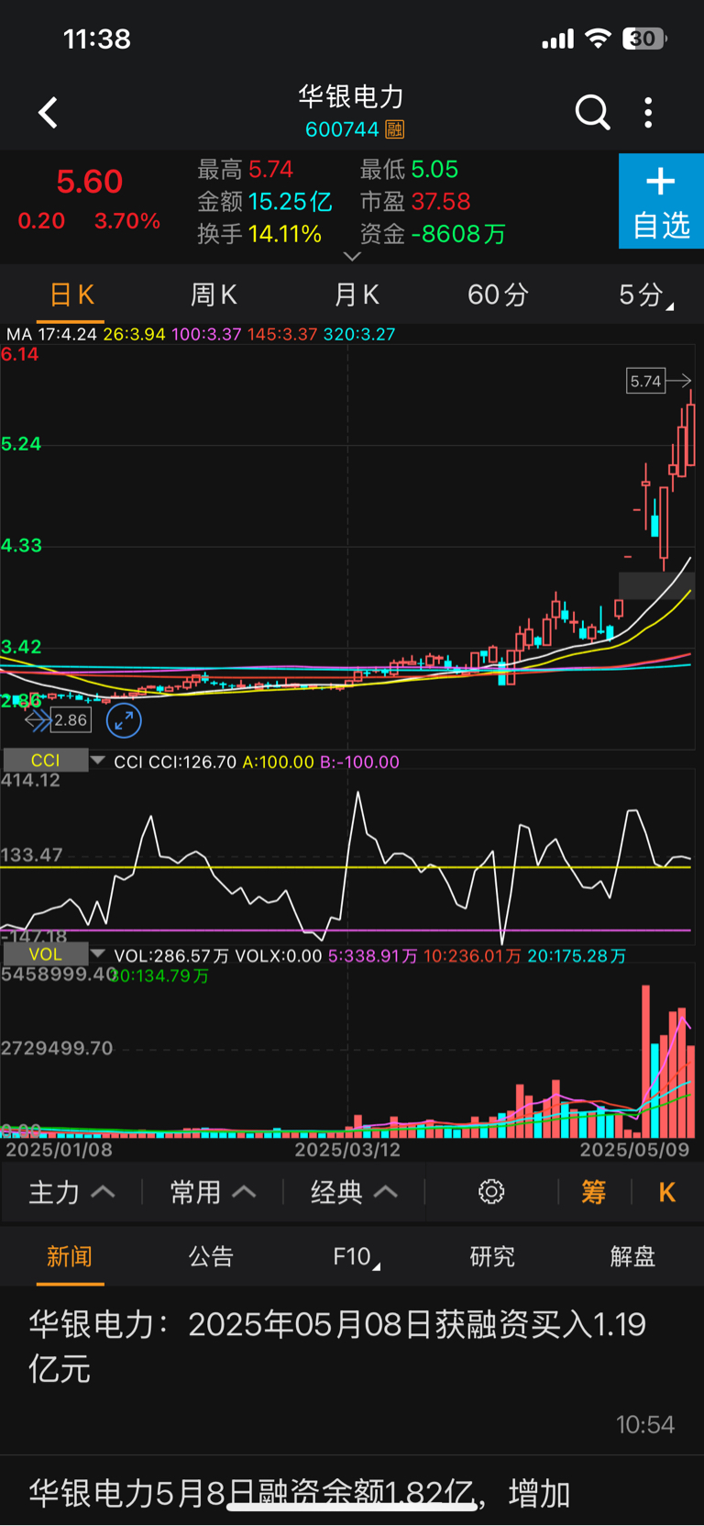Select the 公告 announcements tab
This screenshot has height=1526, width=704.
pos(211,1256)
